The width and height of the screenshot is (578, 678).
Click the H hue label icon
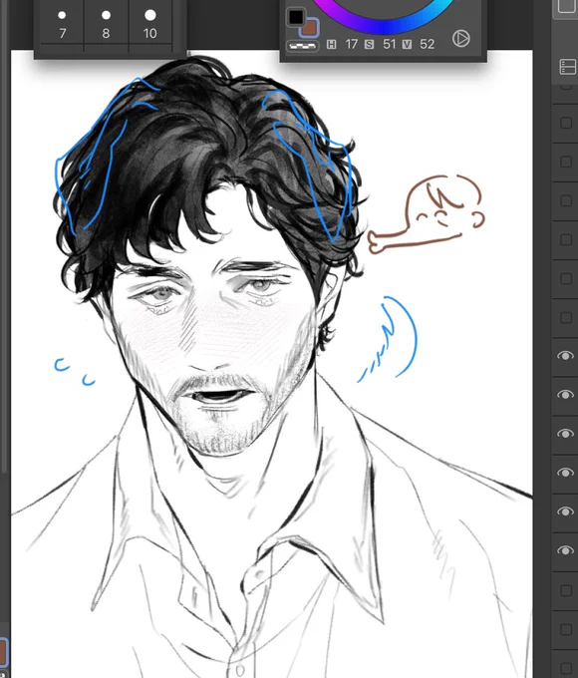pyautogui.click(x=331, y=44)
